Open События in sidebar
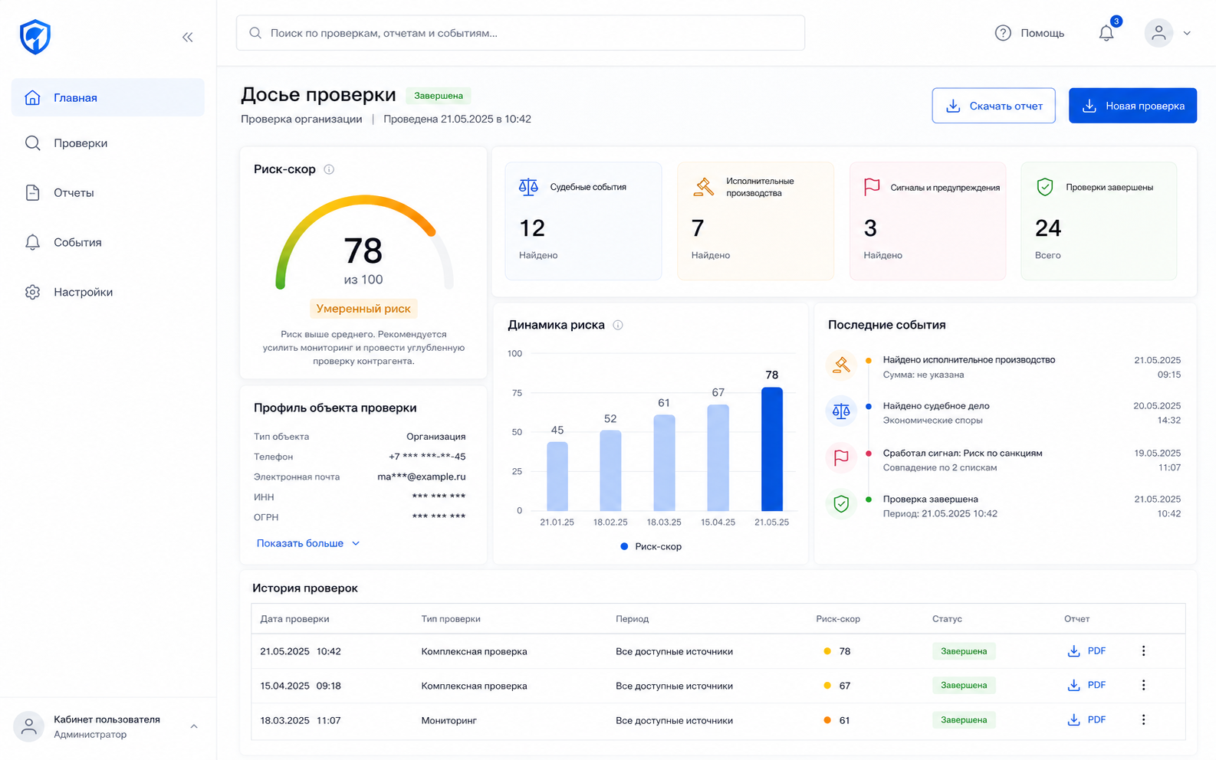 (x=108, y=242)
